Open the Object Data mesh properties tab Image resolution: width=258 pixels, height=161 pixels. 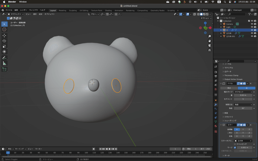[x=216, y=122]
